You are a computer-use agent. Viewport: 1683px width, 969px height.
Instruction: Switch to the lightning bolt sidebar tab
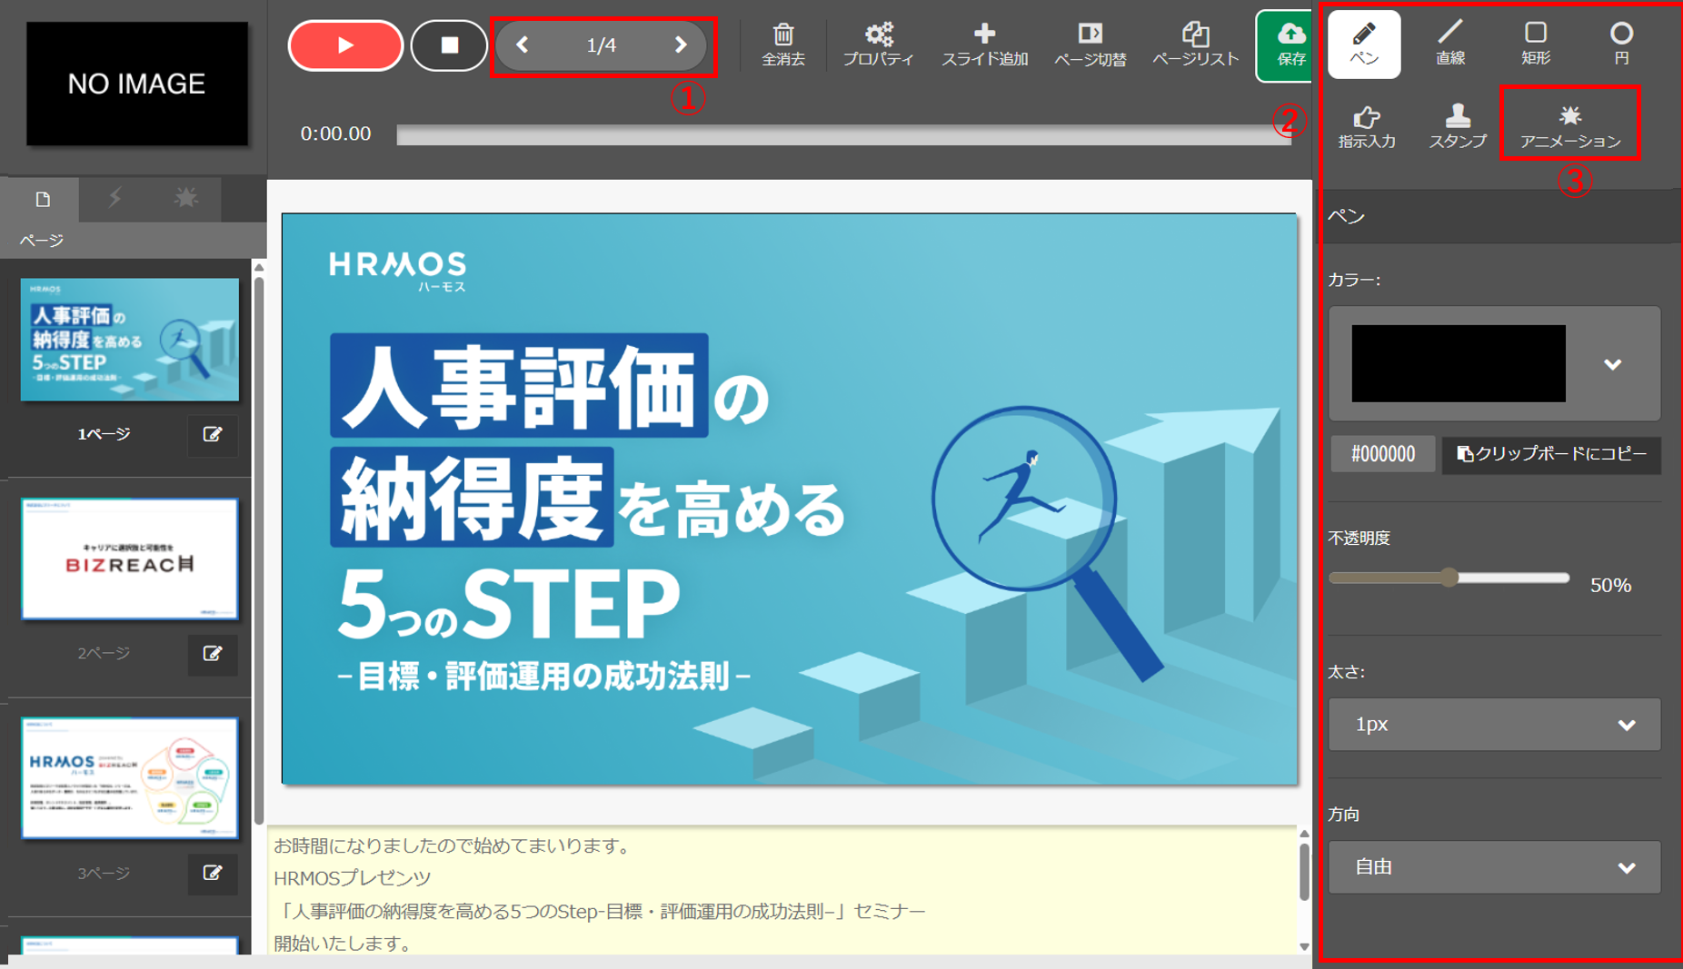click(115, 199)
